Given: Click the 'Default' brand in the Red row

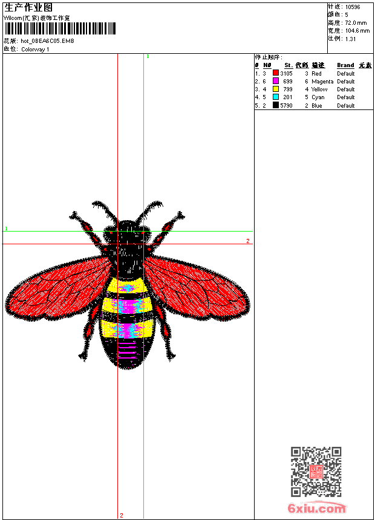Looking at the screenshot, I should pos(345,74).
